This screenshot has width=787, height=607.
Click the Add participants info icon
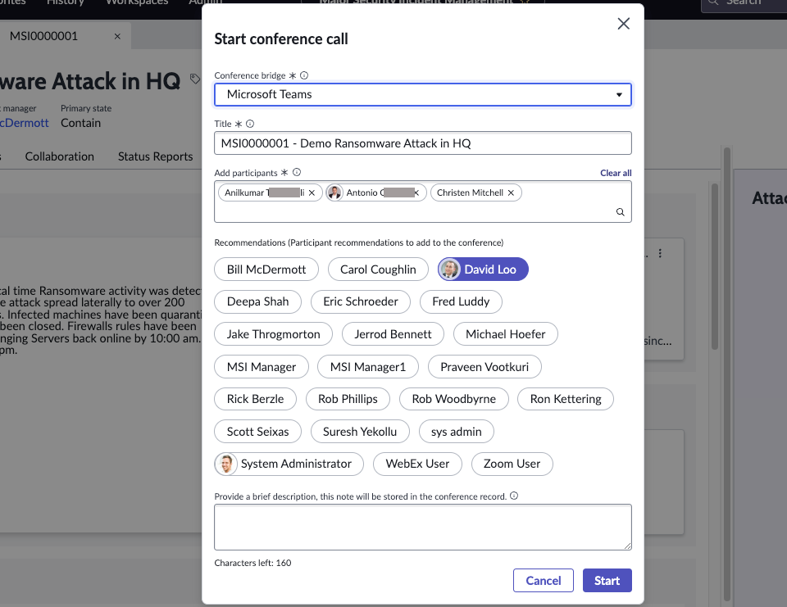[297, 172]
